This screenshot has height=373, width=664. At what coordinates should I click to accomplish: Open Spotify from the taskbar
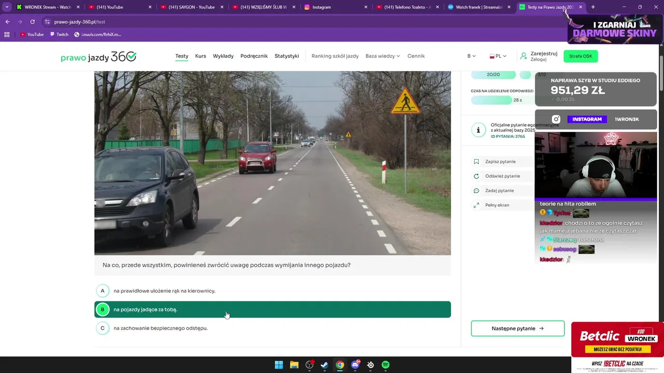point(385,365)
